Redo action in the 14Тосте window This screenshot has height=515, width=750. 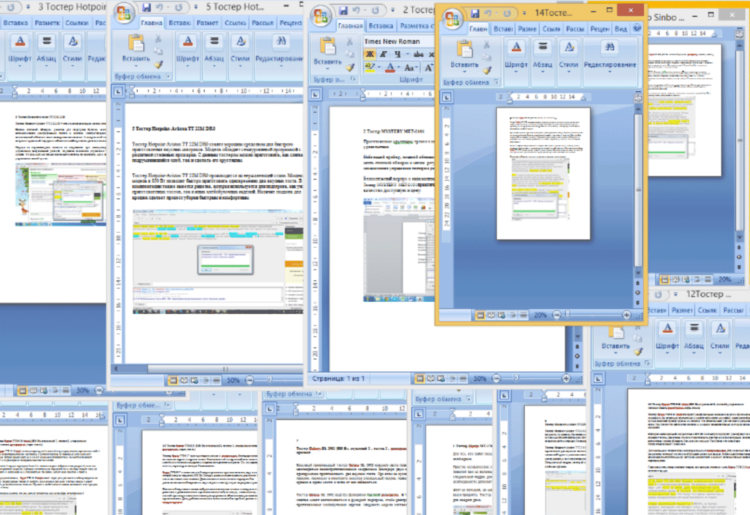[x=507, y=13]
